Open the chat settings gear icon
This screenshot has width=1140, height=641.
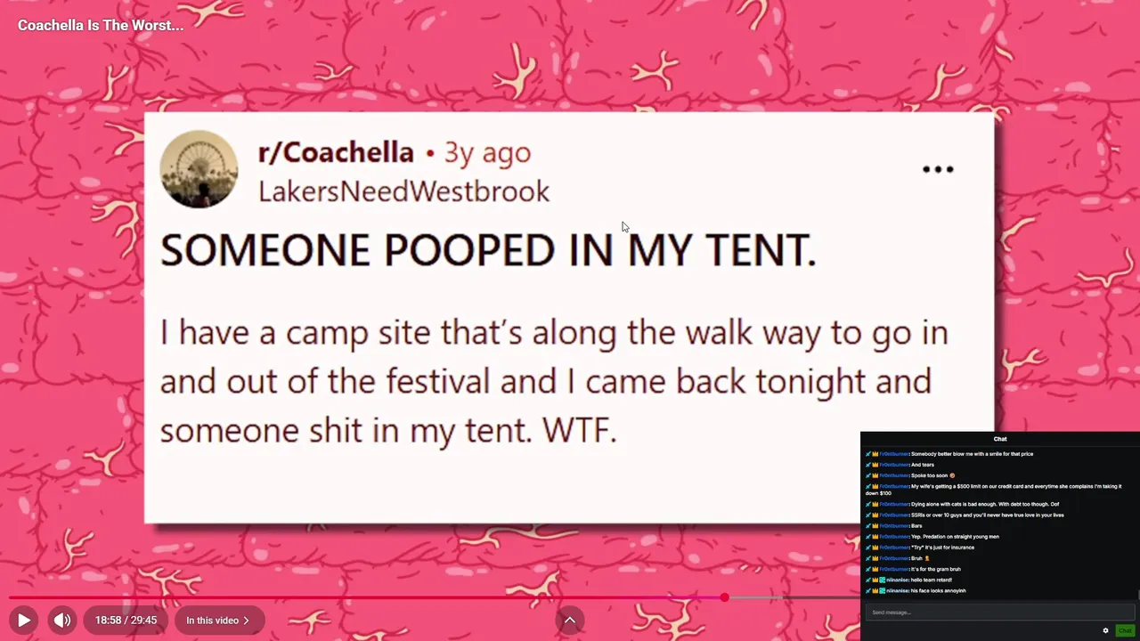click(x=1106, y=630)
